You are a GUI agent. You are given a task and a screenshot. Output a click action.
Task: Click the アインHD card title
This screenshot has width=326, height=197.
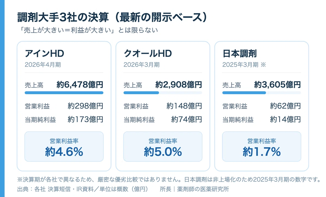pos(44,54)
